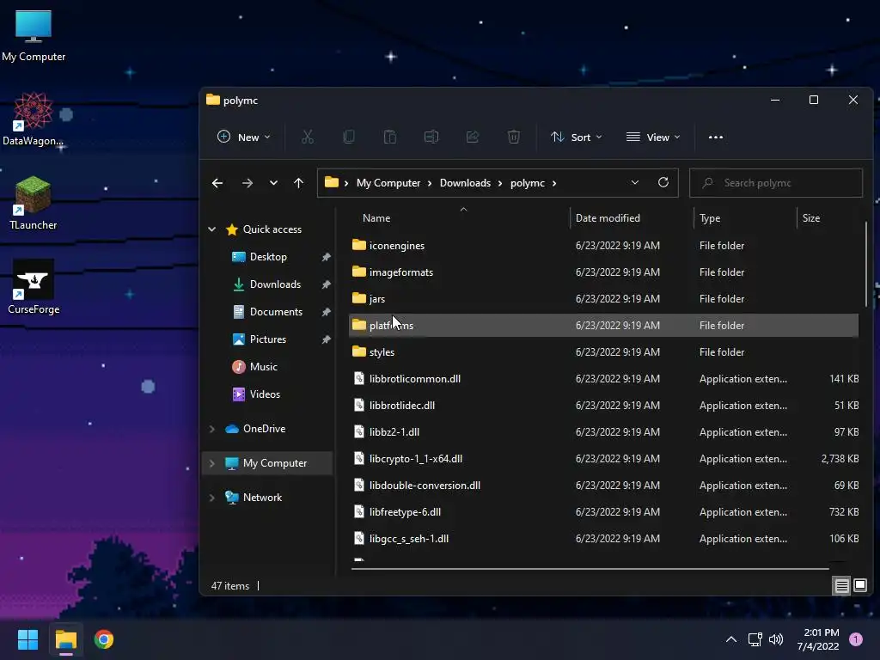Viewport: 880px width, 660px height.
Task: Go up one folder level arrow
Action: [298, 183]
